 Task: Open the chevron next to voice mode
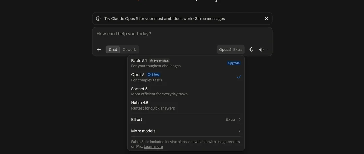point(267,50)
